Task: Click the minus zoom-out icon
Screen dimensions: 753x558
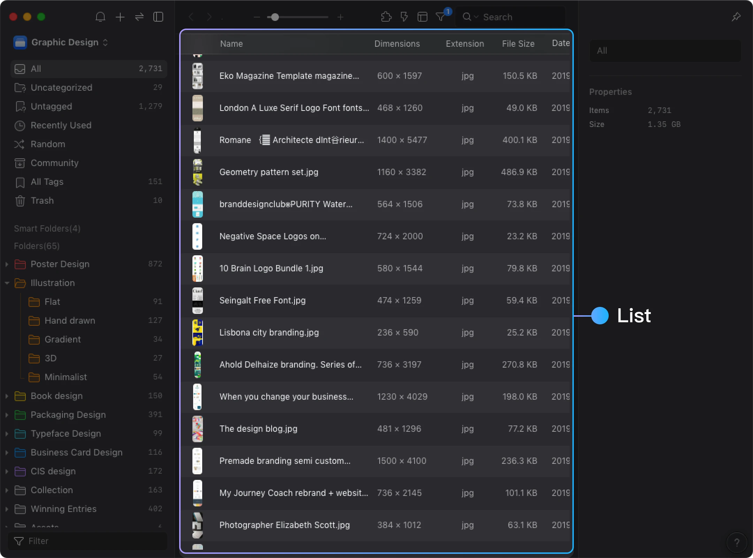Action: point(257,17)
